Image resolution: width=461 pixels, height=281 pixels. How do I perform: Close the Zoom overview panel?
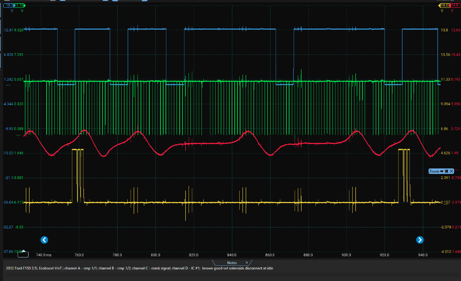(451, 171)
